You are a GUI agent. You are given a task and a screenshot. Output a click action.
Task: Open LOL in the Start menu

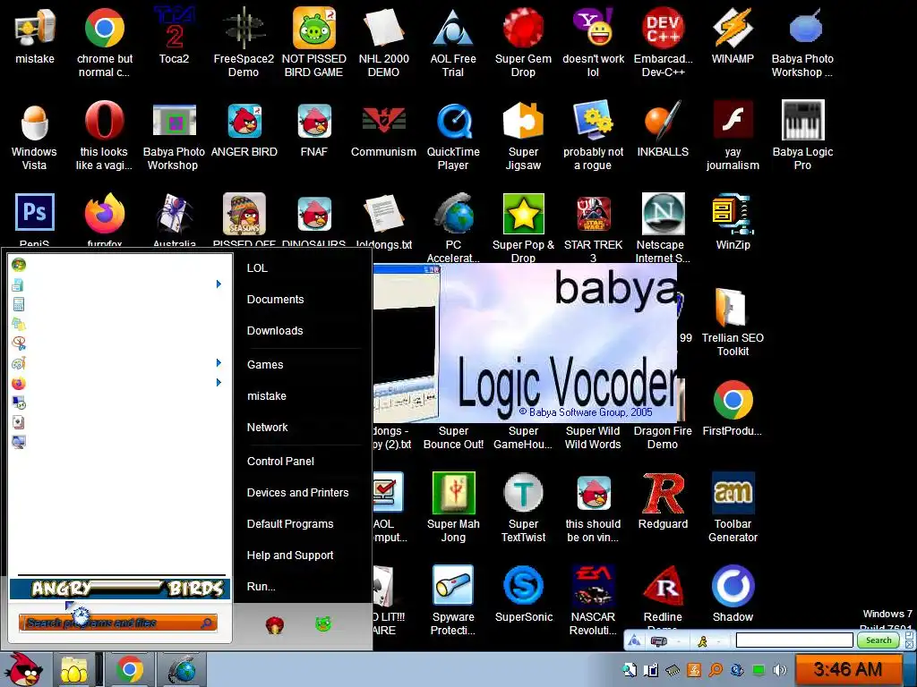(x=257, y=268)
